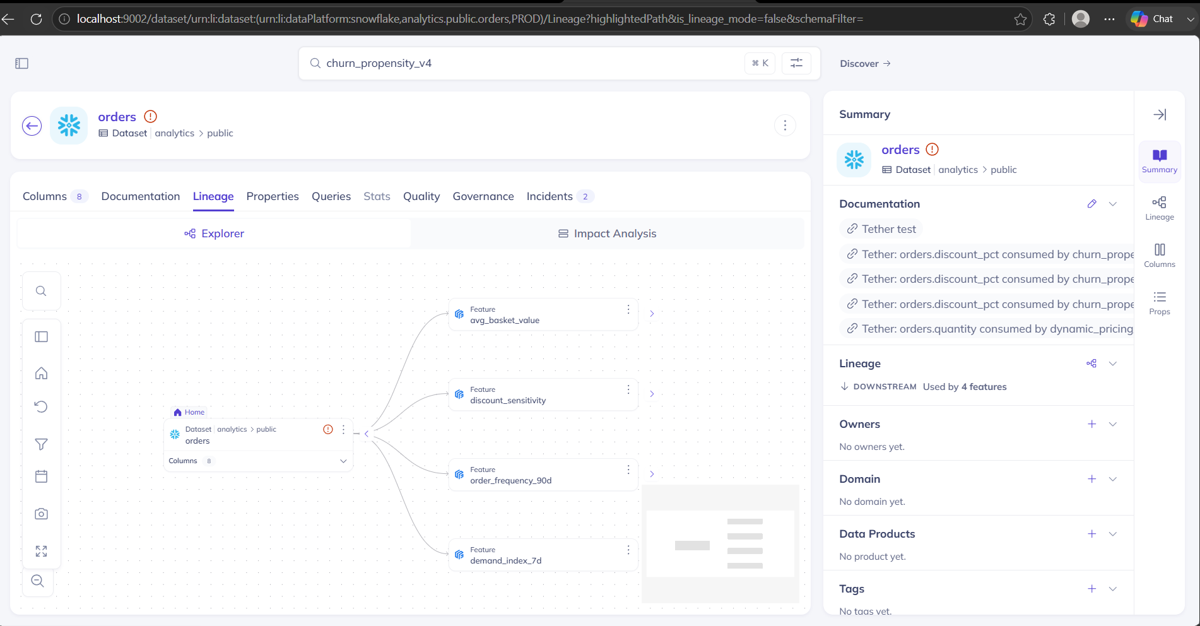Add a data product with the plus icon
This screenshot has height=626, width=1200.
[1092, 534]
